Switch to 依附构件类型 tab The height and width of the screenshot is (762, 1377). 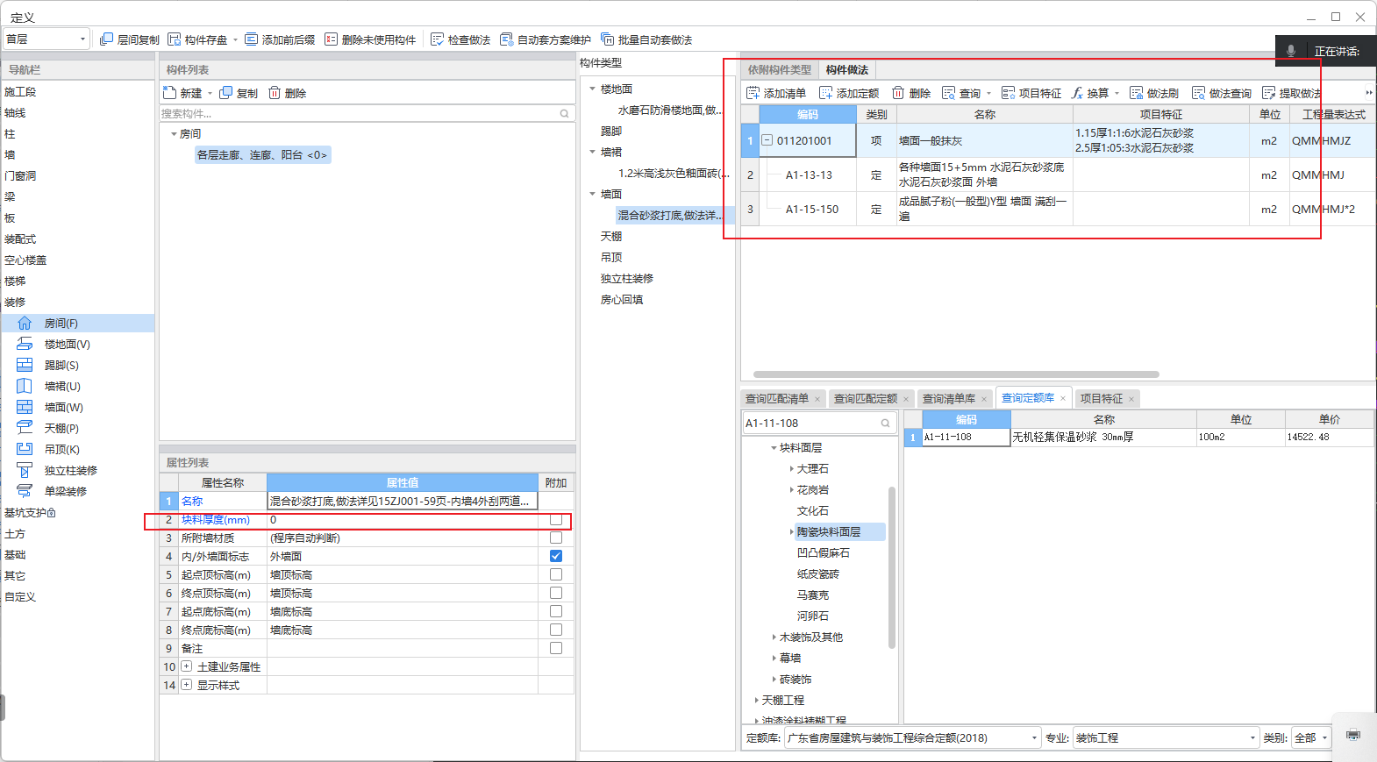780,70
